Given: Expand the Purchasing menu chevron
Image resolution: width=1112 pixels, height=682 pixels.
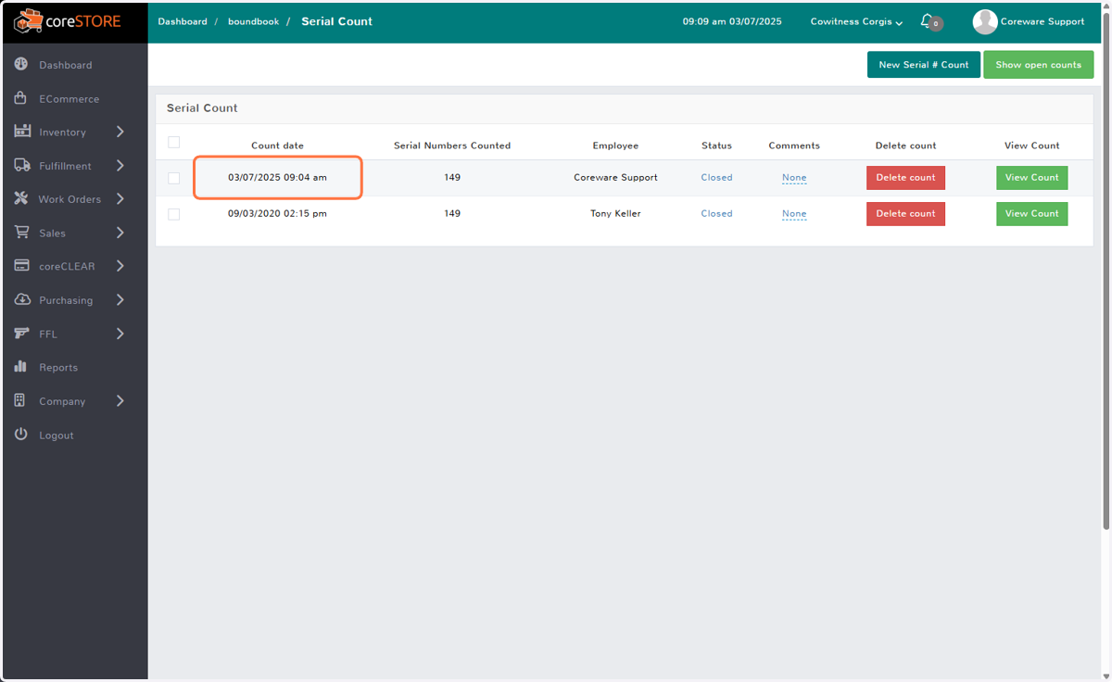Looking at the screenshot, I should [x=120, y=300].
